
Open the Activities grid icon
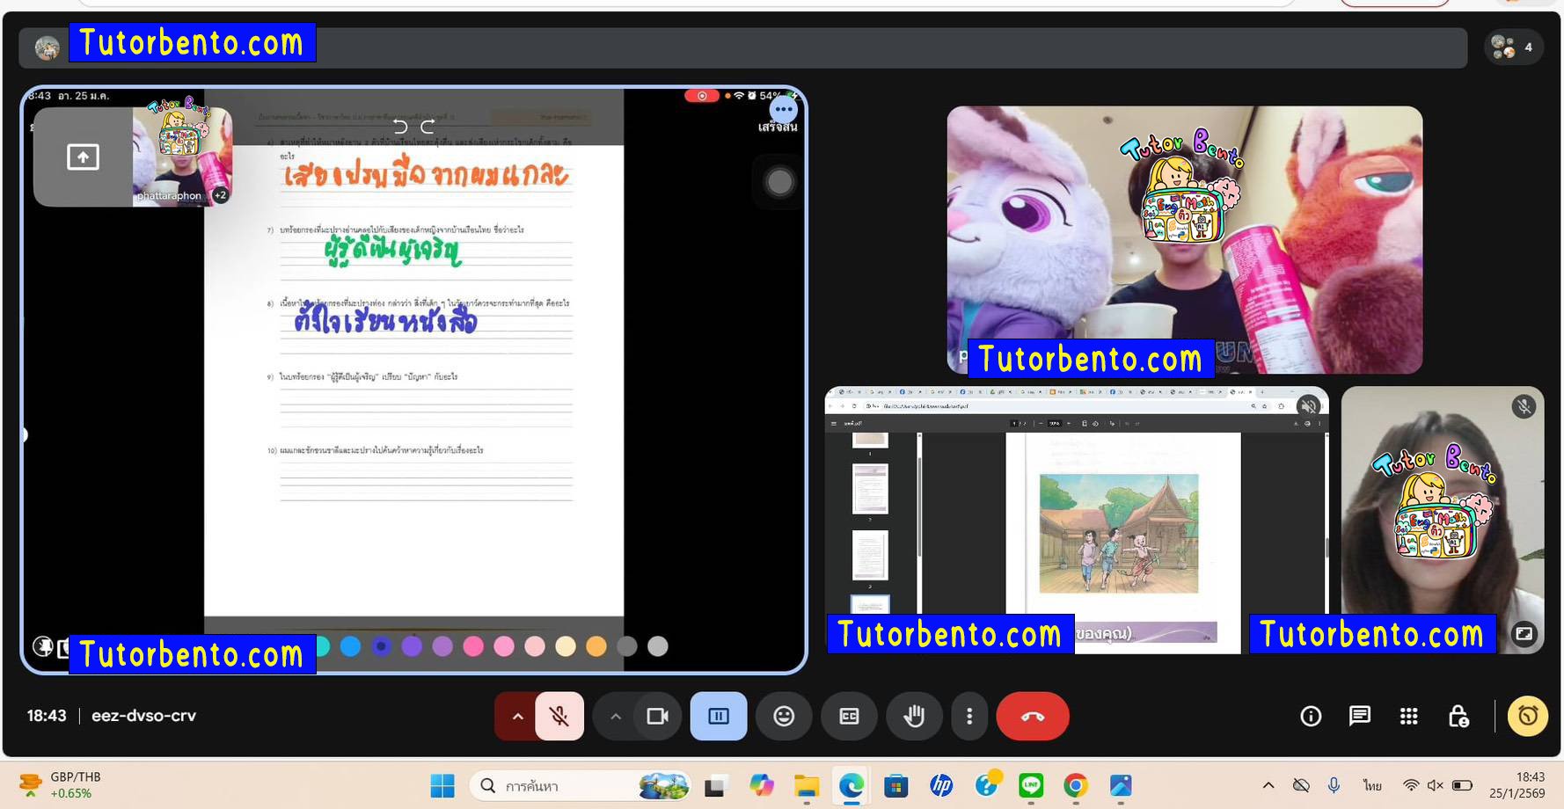coord(1409,716)
